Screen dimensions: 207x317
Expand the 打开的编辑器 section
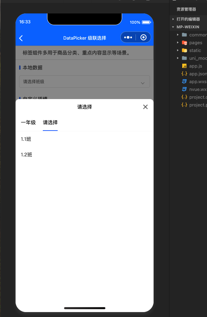point(186,19)
